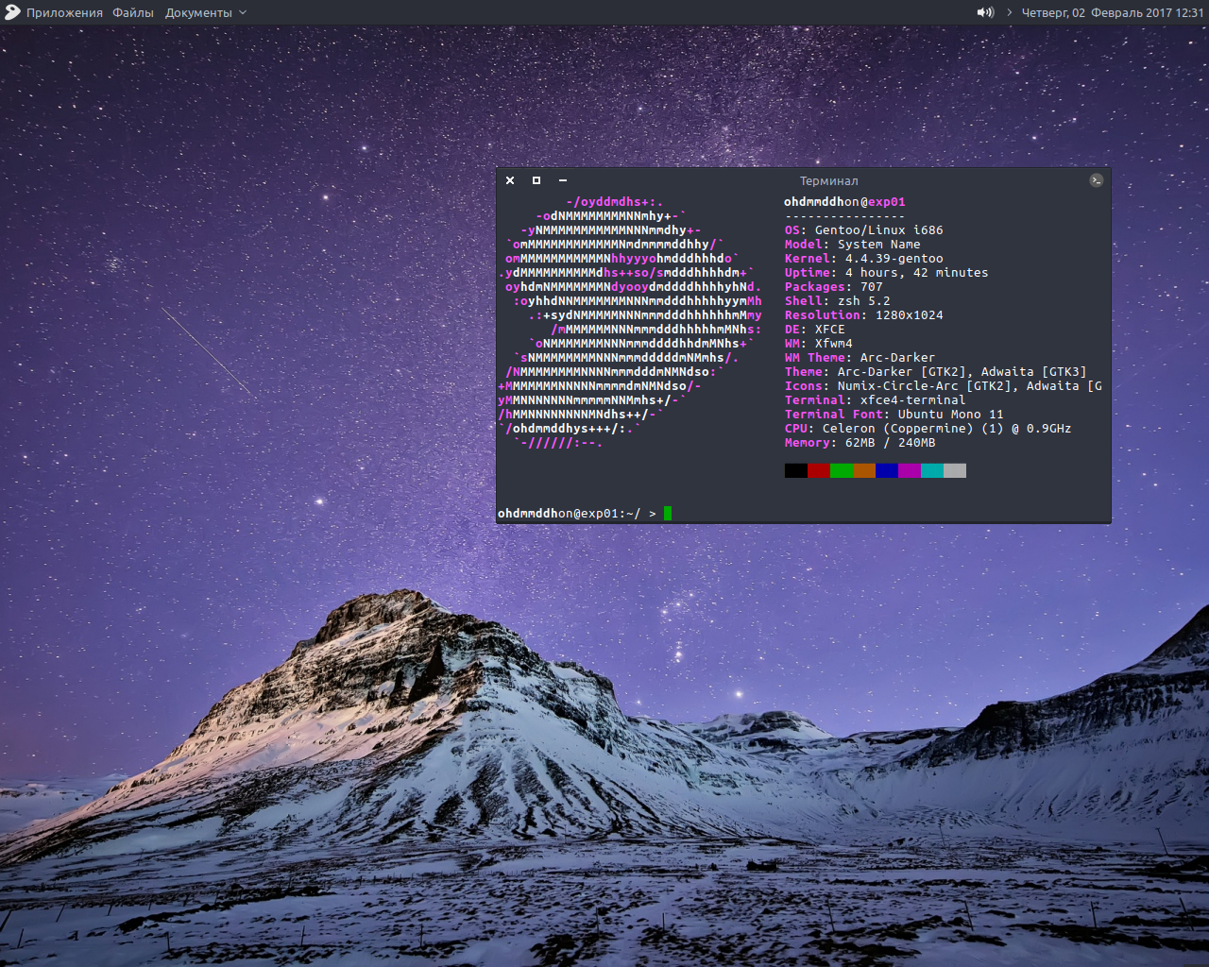Image resolution: width=1209 pixels, height=967 pixels.
Task: Click the OS: Gentoo/Linux i686 line
Action: click(864, 229)
